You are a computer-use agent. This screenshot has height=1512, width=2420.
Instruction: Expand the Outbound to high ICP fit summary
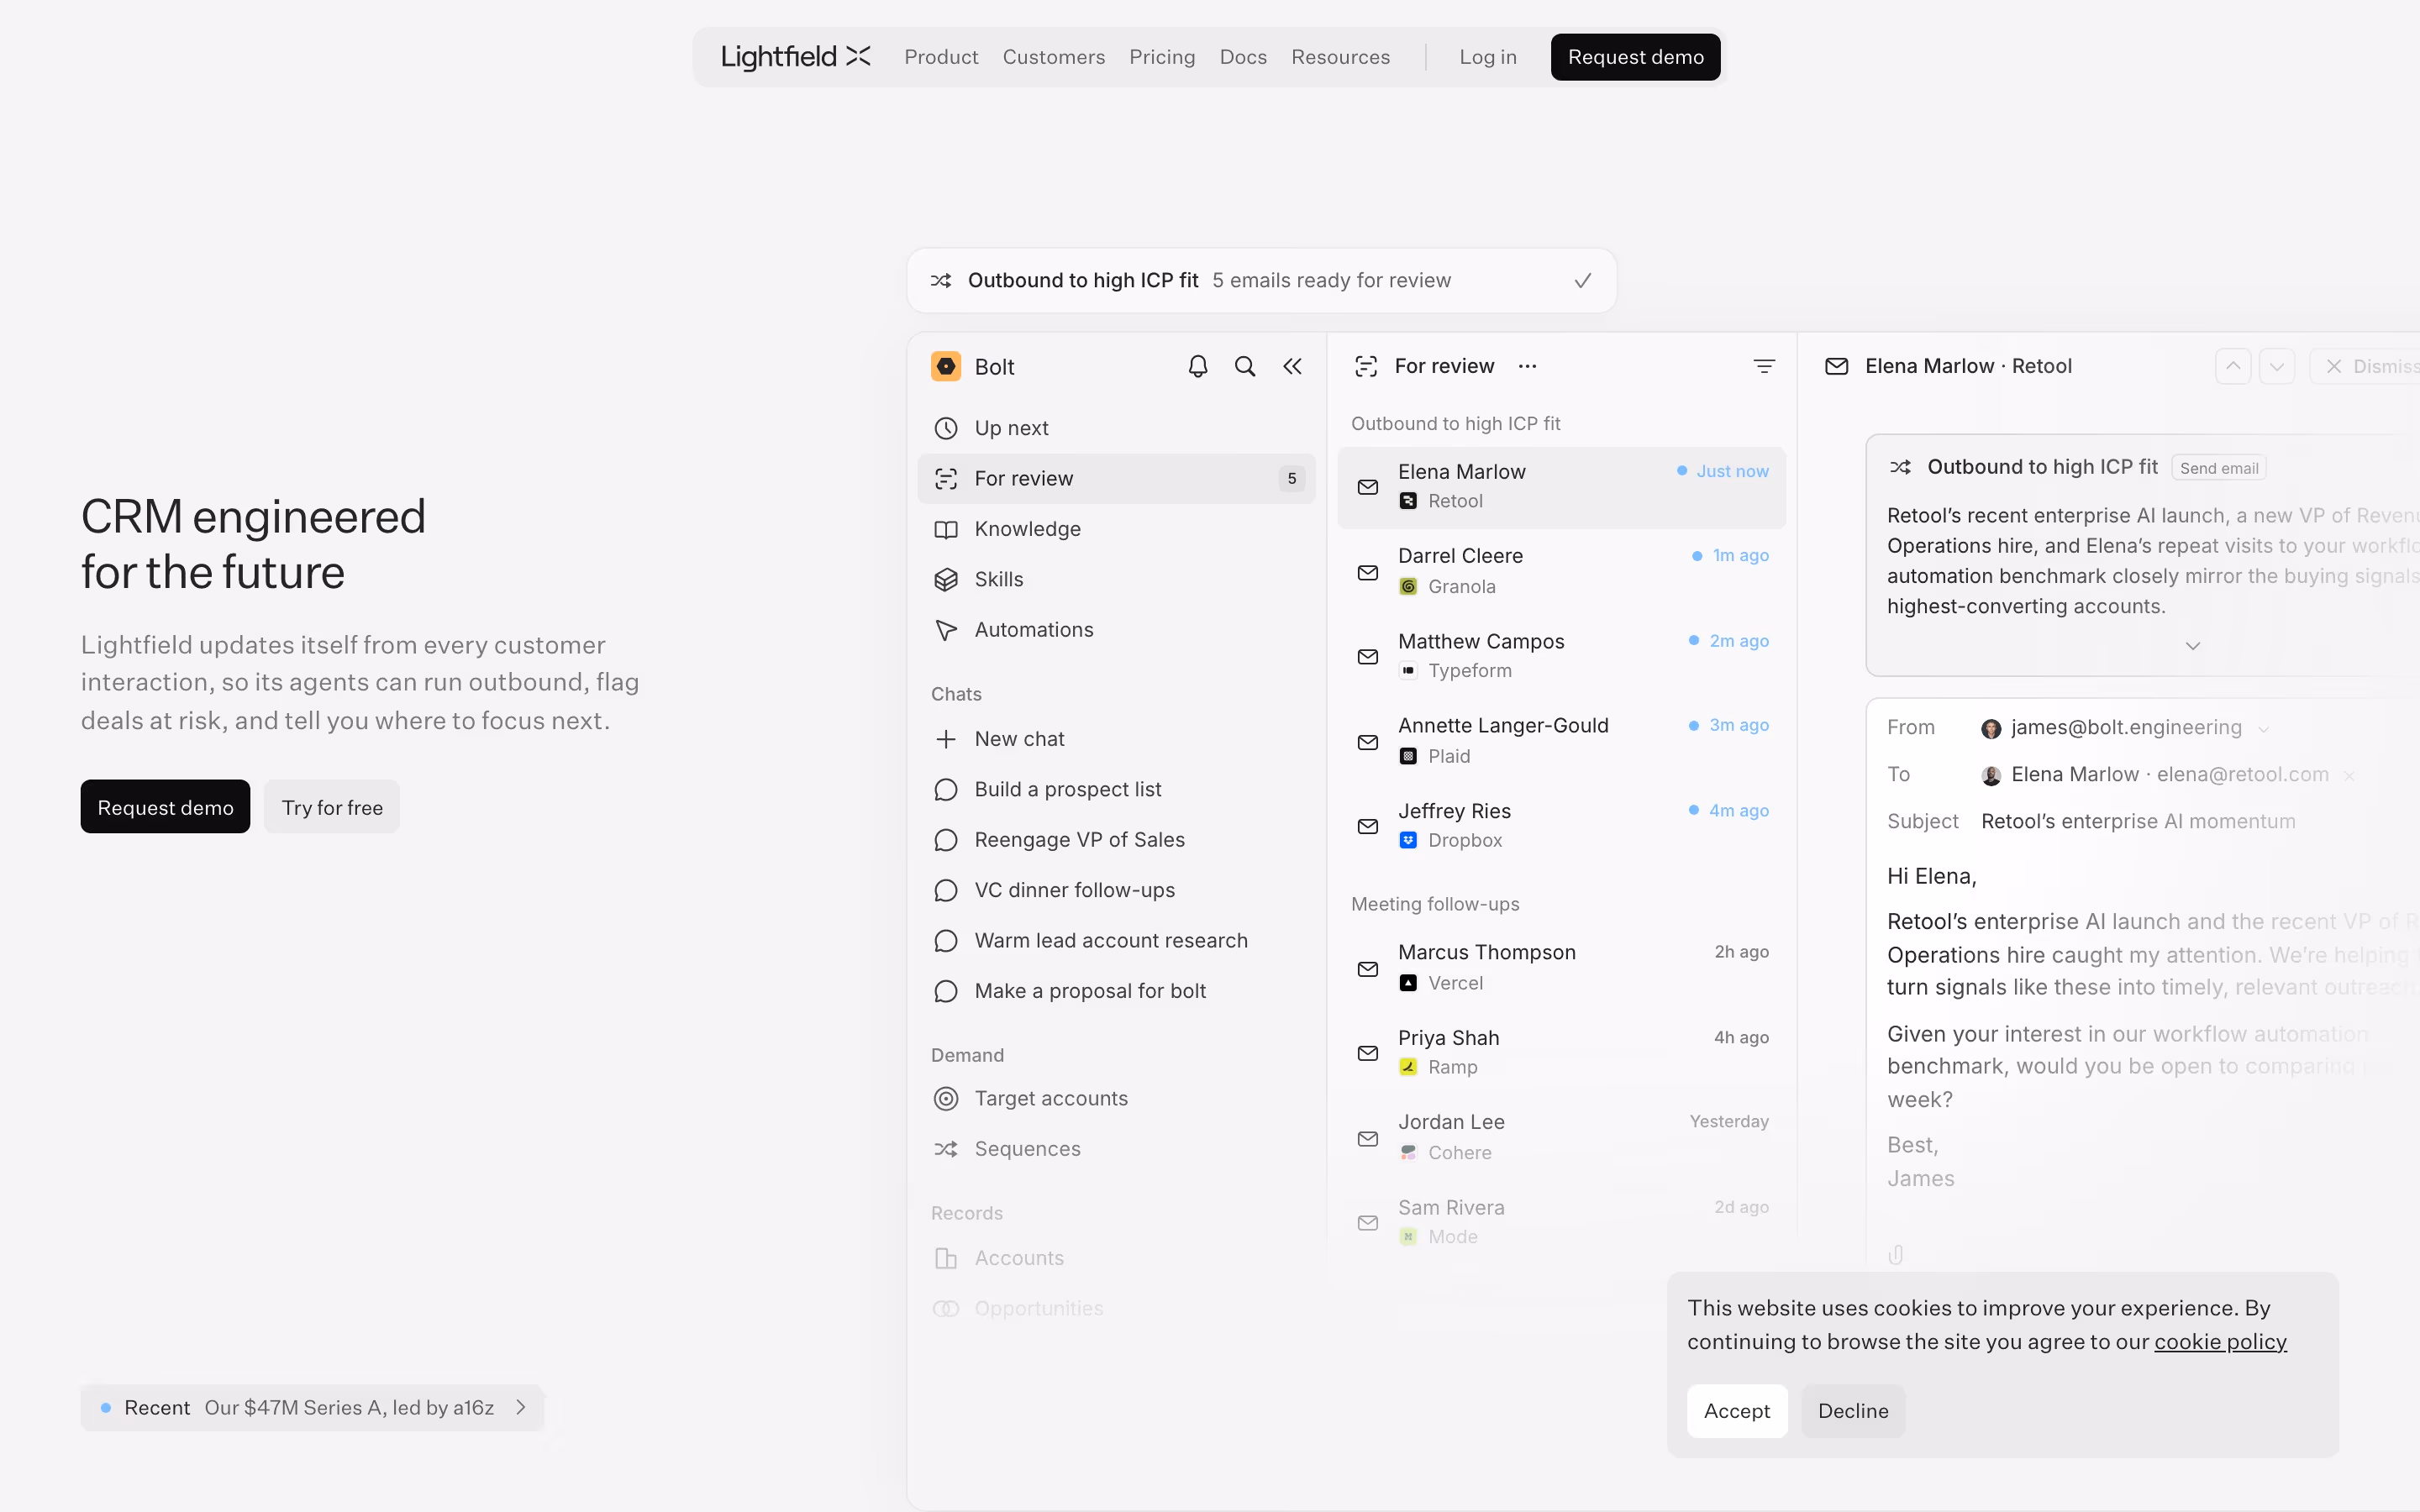(2193, 646)
